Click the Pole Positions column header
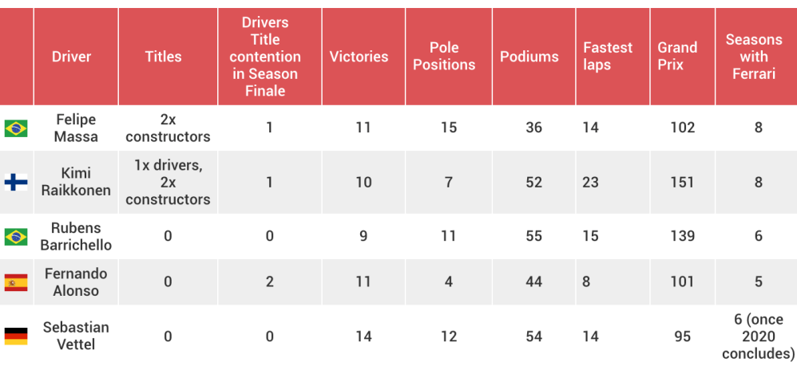797x370 pixels. click(x=444, y=57)
